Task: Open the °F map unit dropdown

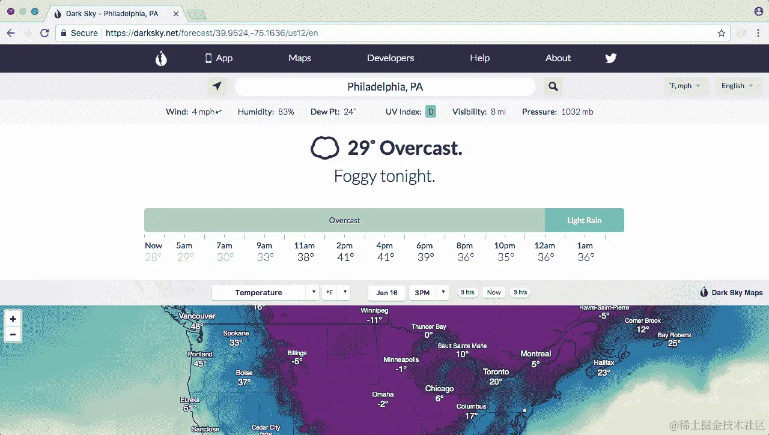Action: (336, 292)
